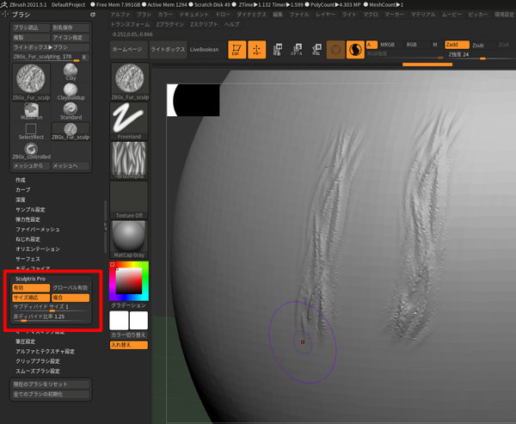Screen dimensions: 516x424
Task: Open the current brush picker on the left shelf
Action: (129, 82)
